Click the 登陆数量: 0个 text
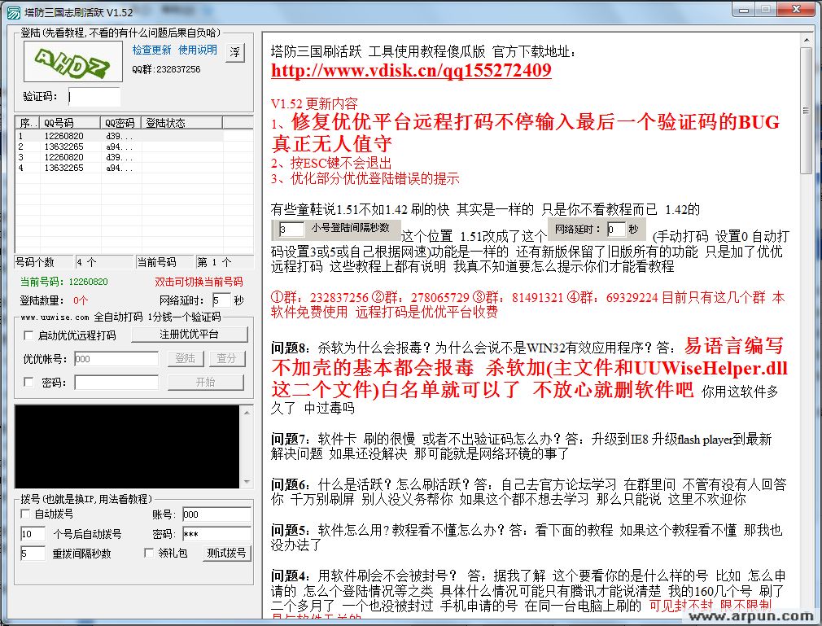 tap(54, 301)
